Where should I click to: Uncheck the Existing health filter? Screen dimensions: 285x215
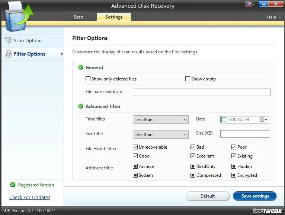[234, 156]
